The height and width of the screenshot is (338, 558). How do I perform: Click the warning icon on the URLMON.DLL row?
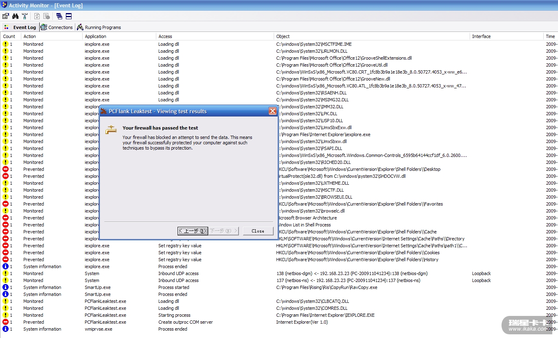[5, 51]
